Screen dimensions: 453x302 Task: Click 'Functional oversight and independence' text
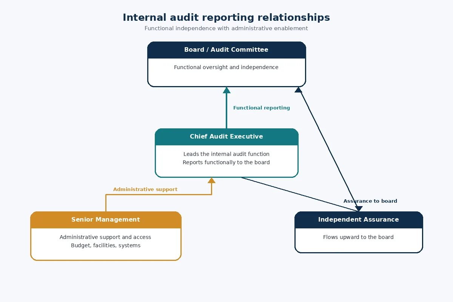tap(226, 67)
